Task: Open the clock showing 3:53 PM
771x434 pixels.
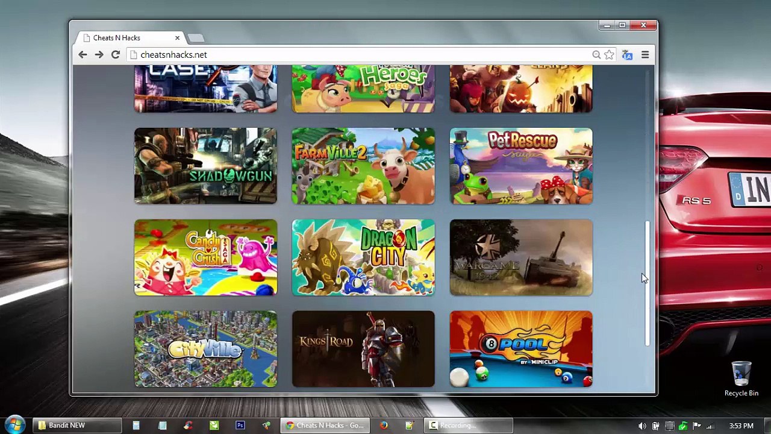Action: coord(741,426)
